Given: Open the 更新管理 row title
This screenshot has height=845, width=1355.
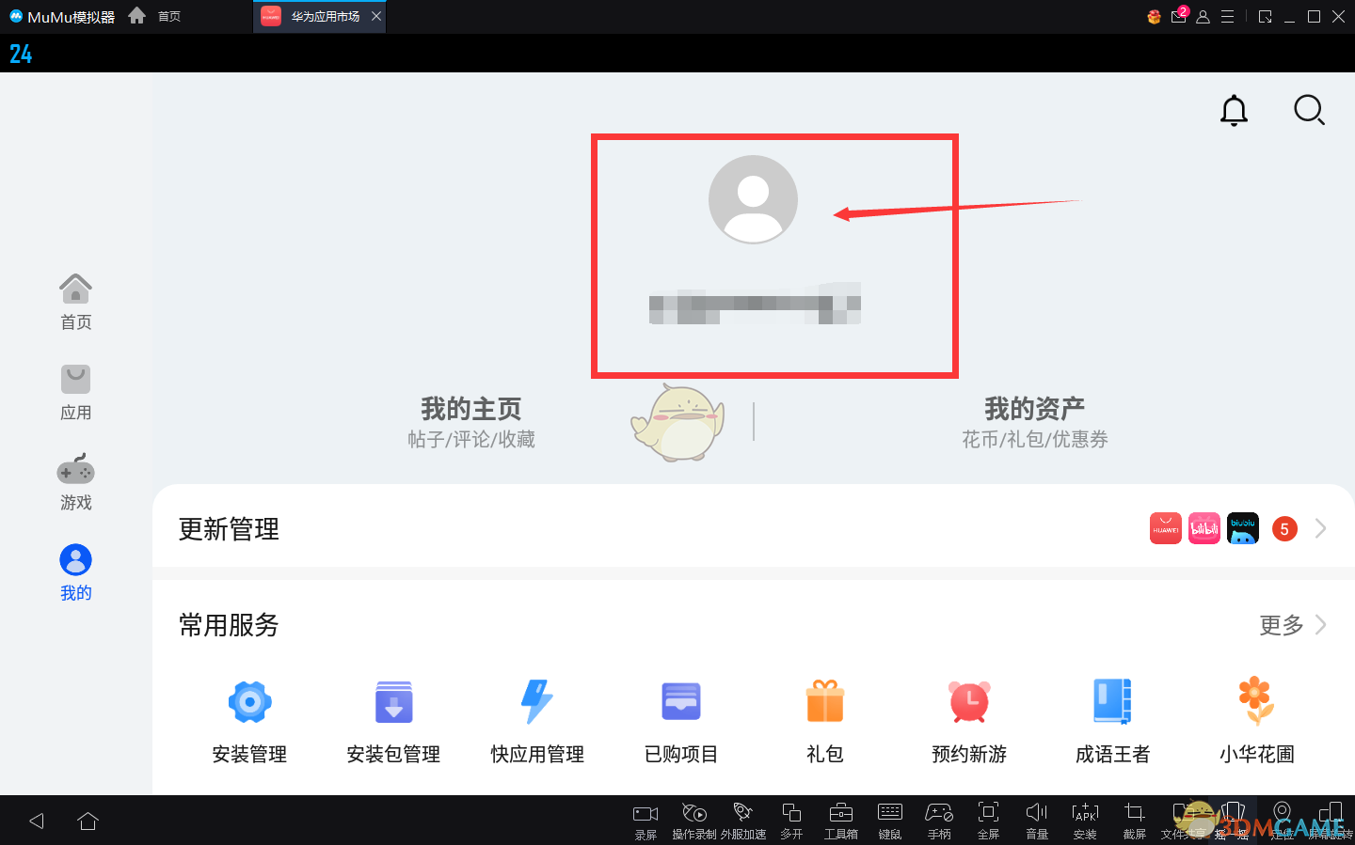Looking at the screenshot, I should click(229, 529).
